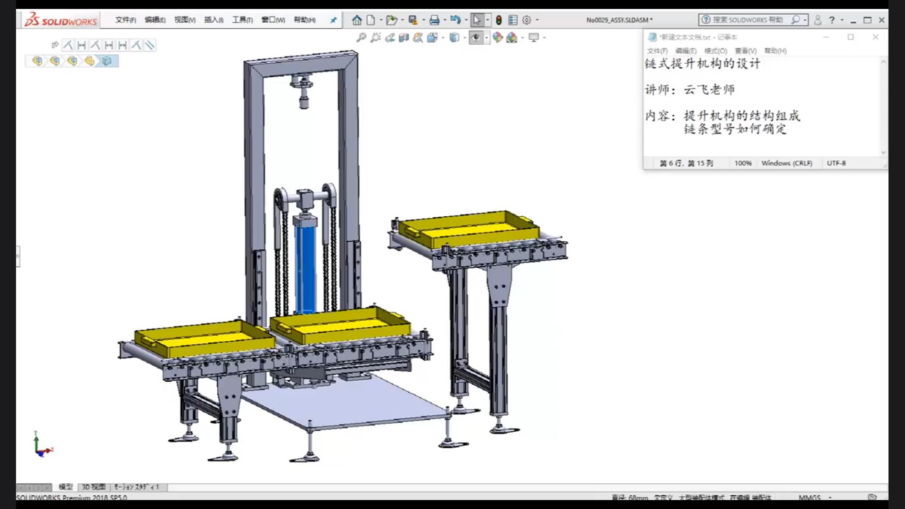Toggle Hide/Show Items eye icon
The width and height of the screenshot is (905, 509).
click(476, 37)
